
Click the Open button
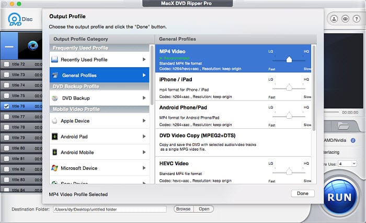tap(204, 209)
